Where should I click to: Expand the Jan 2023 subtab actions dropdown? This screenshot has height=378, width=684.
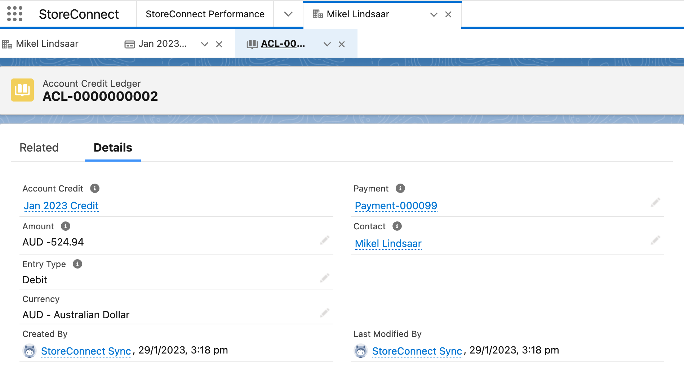click(204, 44)
